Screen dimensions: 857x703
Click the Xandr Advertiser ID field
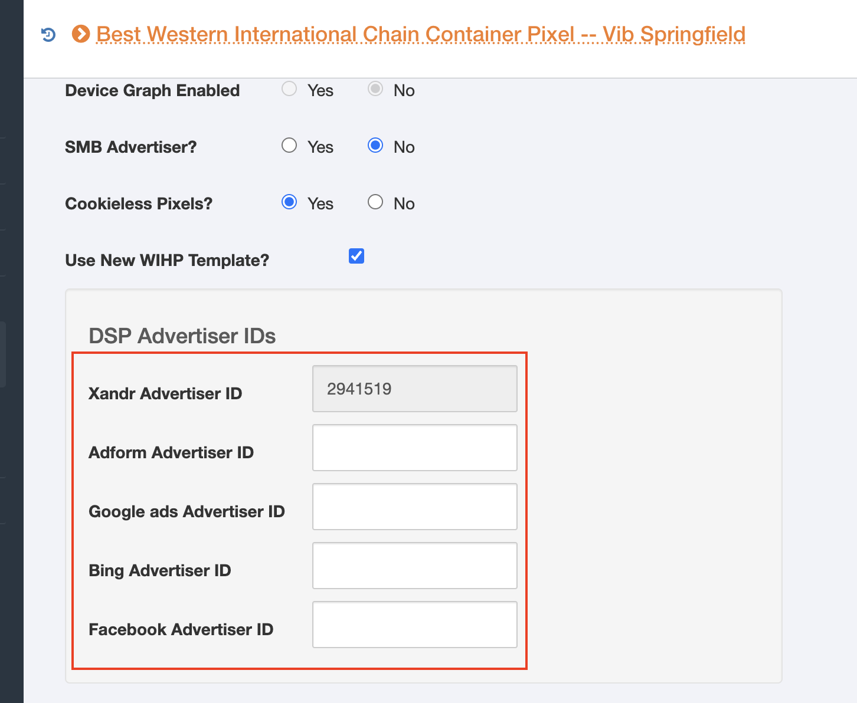(414, 389)
